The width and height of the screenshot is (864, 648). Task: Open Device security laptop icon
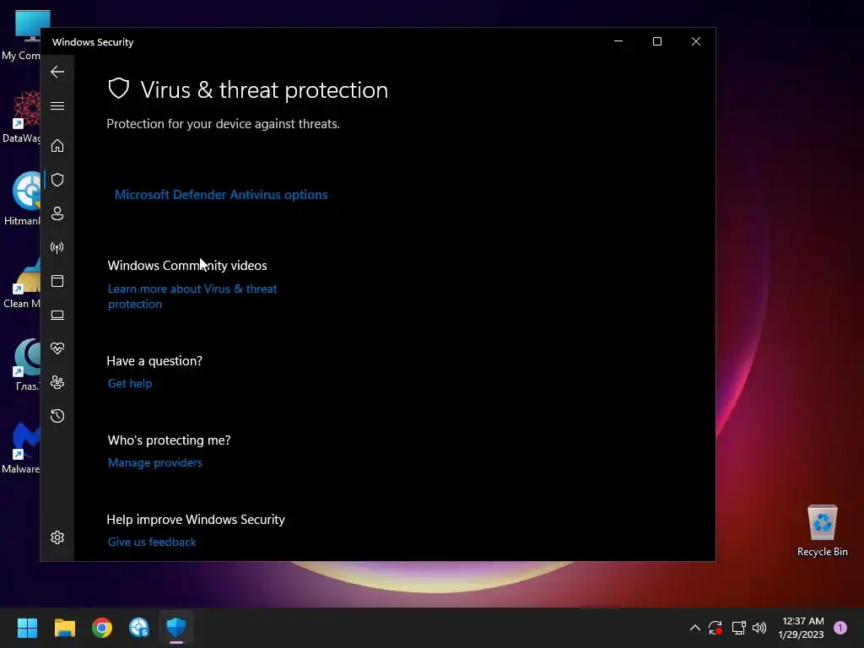tap(57, 315)
